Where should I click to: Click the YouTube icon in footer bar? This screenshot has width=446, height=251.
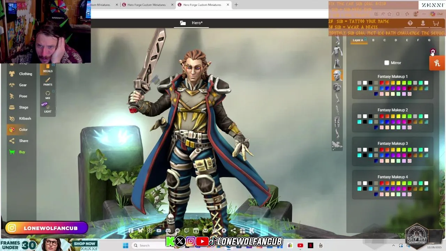[x=159, y=230]
